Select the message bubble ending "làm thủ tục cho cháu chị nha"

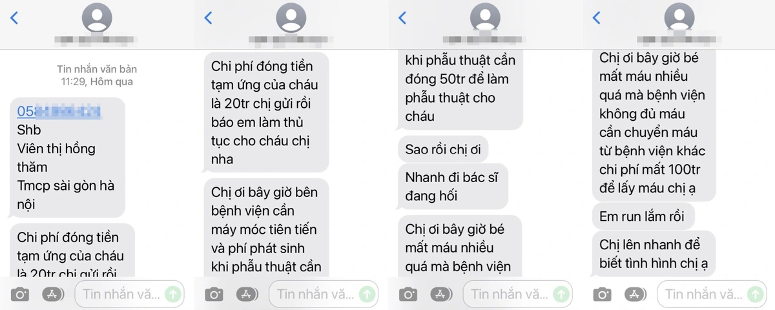tap(265, 112)
